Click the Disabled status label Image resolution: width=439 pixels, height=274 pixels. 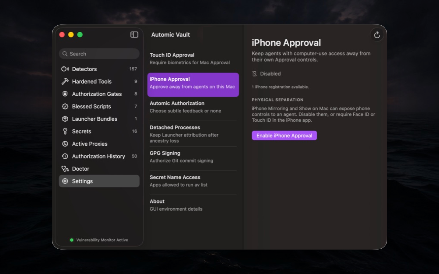pos(270,74)
